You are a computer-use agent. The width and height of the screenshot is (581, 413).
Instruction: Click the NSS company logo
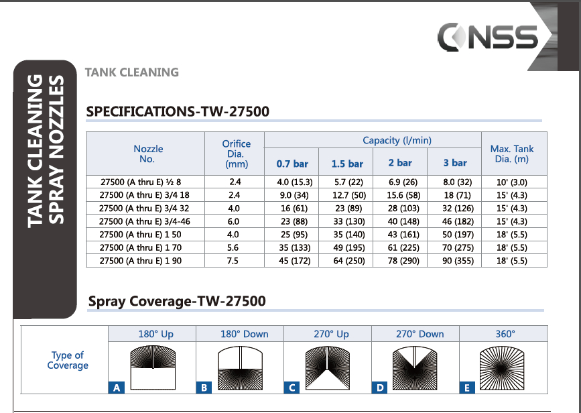487,36
